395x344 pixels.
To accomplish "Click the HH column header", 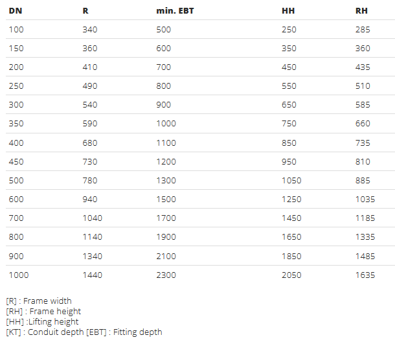I will (288, 11).
